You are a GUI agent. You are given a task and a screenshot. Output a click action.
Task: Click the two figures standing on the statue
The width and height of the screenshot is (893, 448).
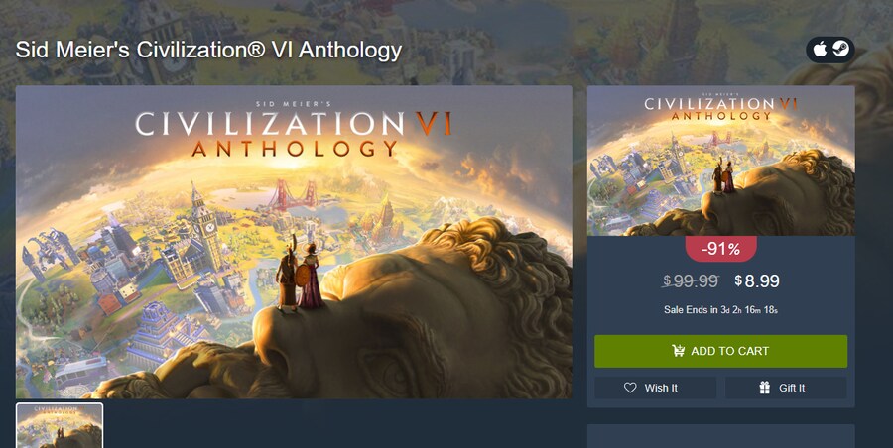[301, 276]
